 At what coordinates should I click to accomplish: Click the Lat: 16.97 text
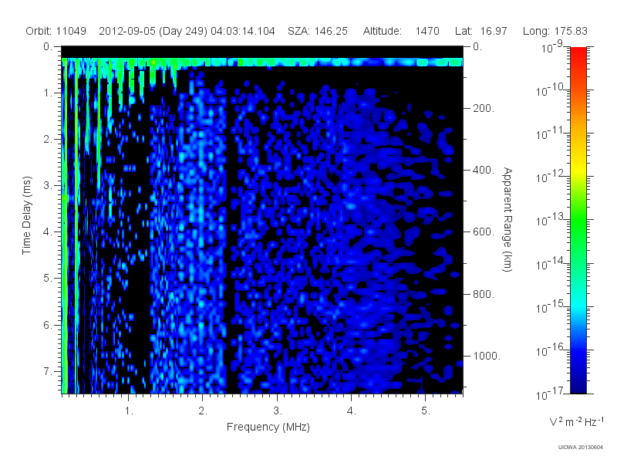(x=480, y=31)
